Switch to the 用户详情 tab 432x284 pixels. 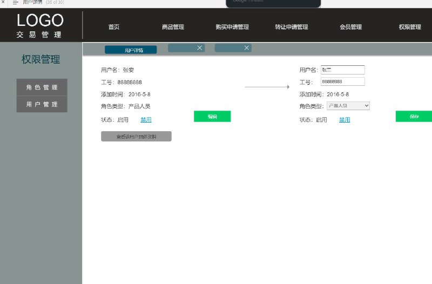(x=131, y=50)
